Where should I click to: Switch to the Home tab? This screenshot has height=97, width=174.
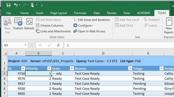(x=25, y=13)
